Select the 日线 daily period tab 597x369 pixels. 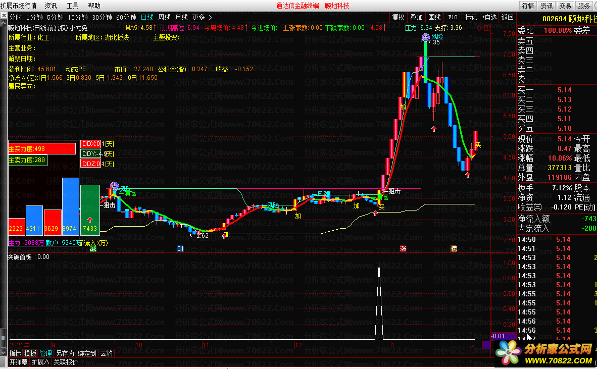(x=147, y=18)
